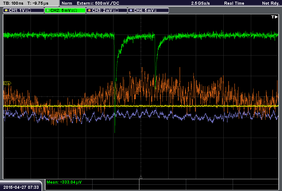This screenshot has height=191, width=282.
Task: Click the Real Time acquisition mode label
Action: coord(234,3)
